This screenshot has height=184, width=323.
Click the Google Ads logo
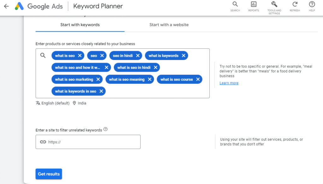click(39, 6)
